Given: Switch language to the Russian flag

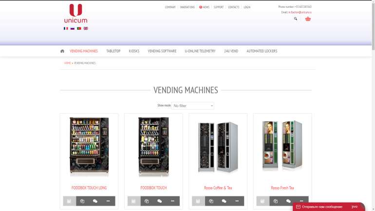Looking at the screenshot, I should click(73, 28).
